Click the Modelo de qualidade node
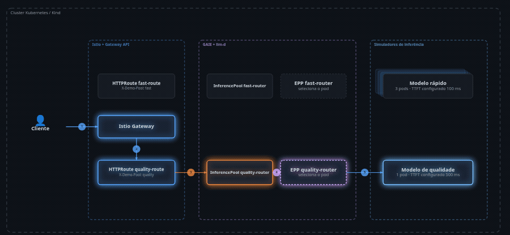The width and height of the screenshot is (510, 235). point(428,172)
